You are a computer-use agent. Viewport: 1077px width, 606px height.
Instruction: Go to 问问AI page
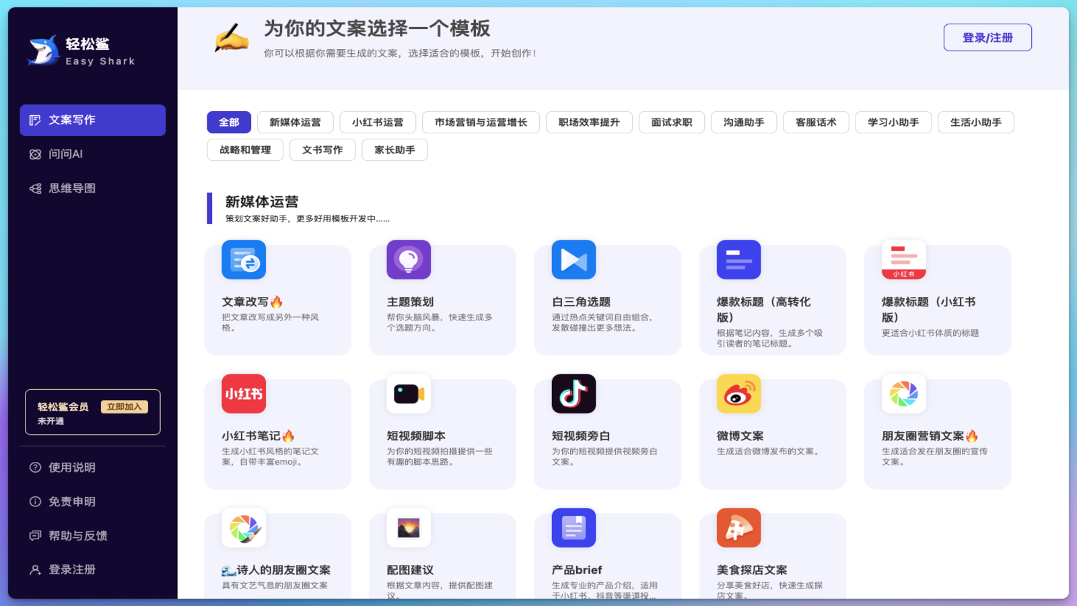[x=65, y=154]
